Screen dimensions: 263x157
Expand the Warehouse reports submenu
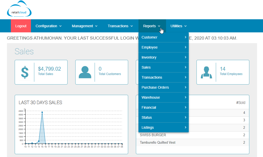163,97
